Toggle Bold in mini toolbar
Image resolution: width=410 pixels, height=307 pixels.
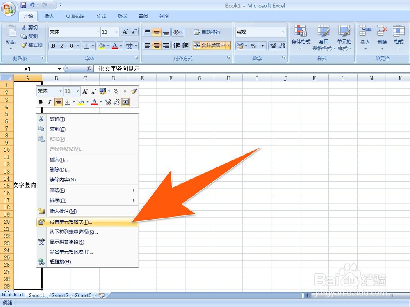41,102
